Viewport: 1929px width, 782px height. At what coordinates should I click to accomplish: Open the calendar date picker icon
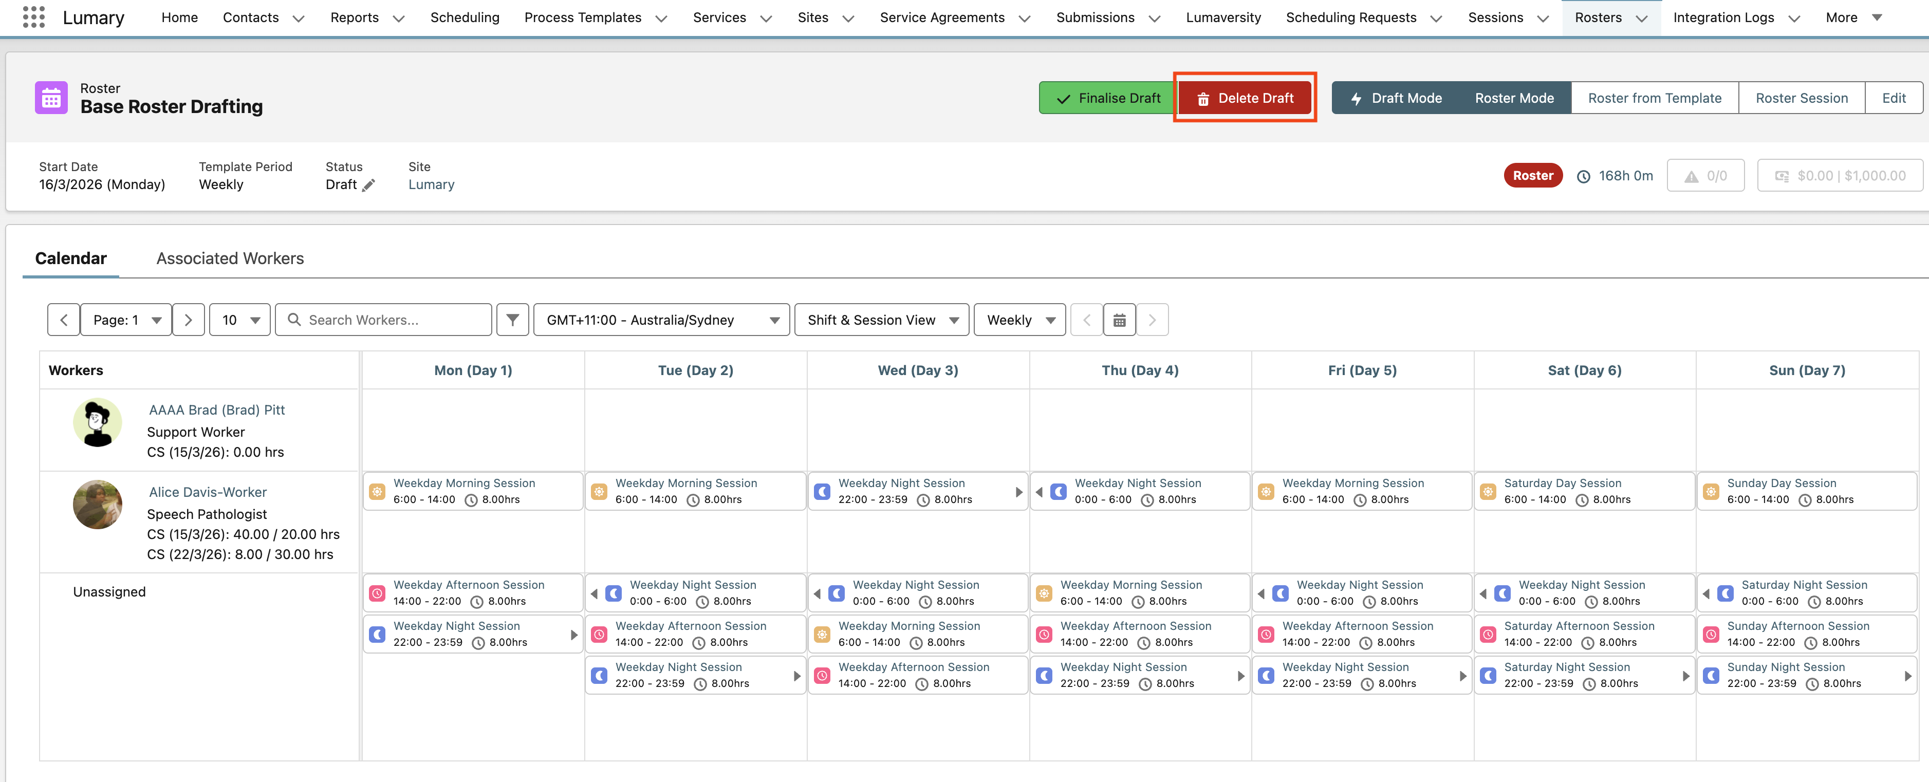1119,320
